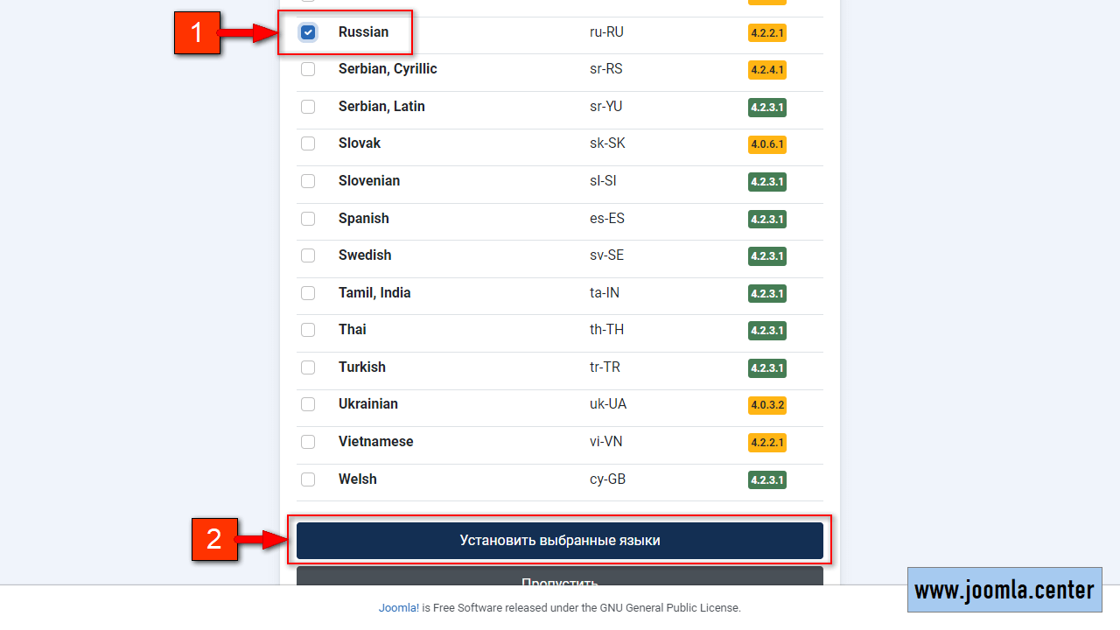
Task: Select the Serbian, Latin checkbox
Action: click(x=308, y=107)
